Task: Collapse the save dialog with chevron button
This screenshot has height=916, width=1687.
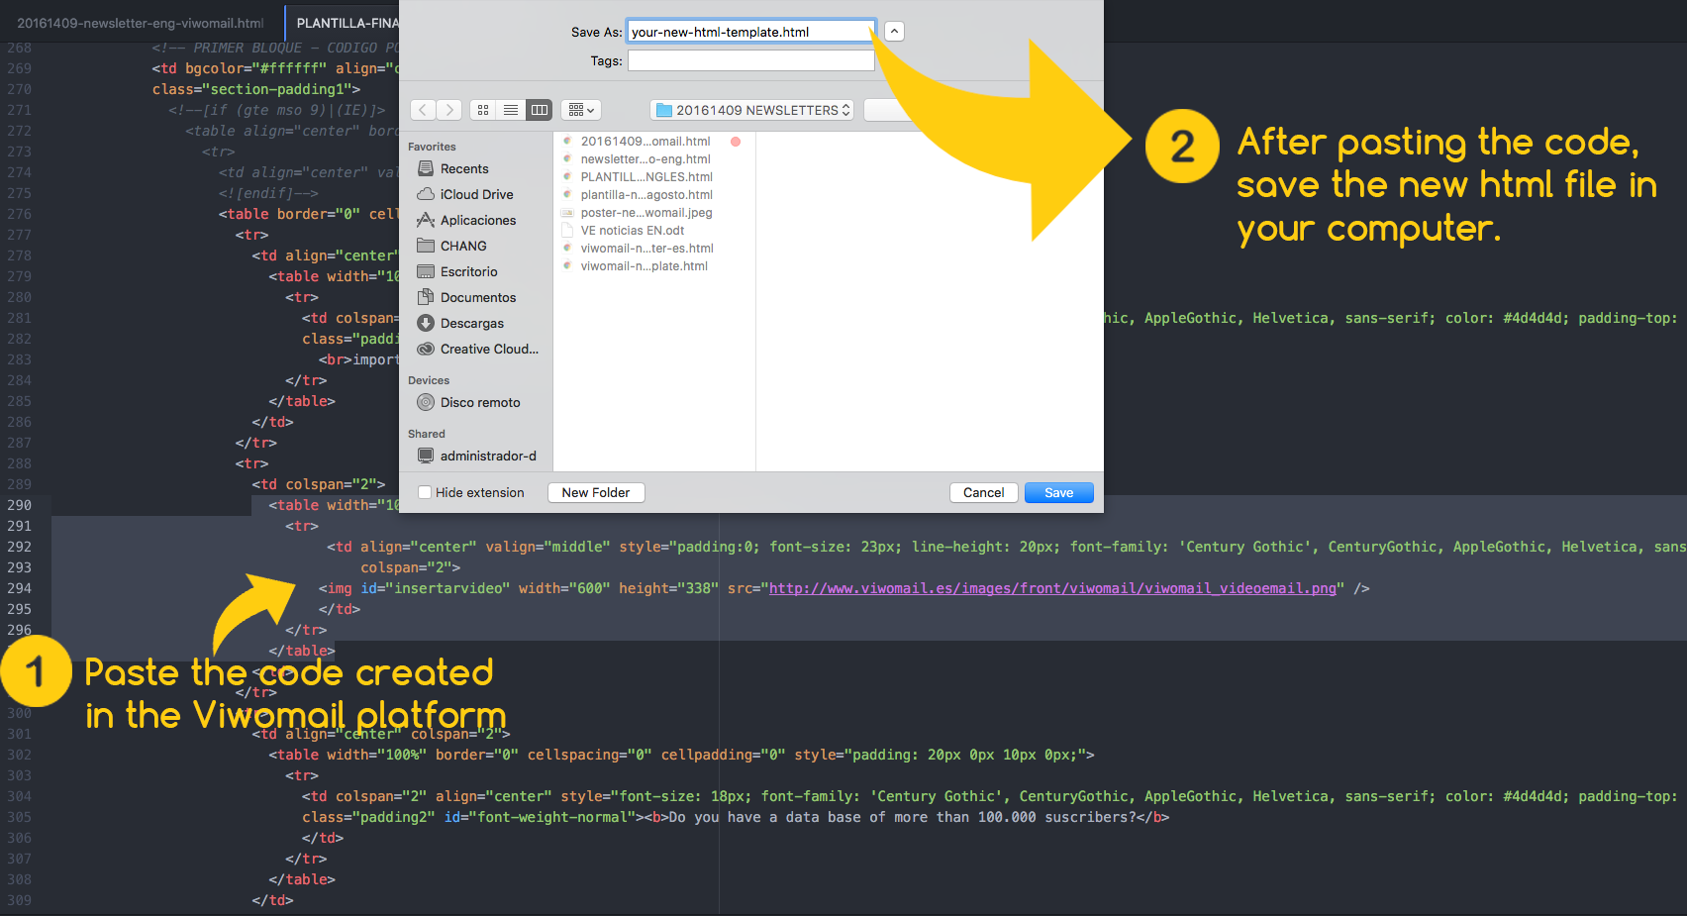Action: click(894, 32)
